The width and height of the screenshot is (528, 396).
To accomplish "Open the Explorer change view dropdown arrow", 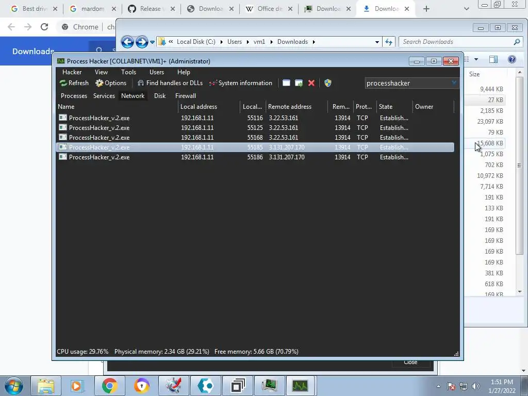I will [476, 60].
